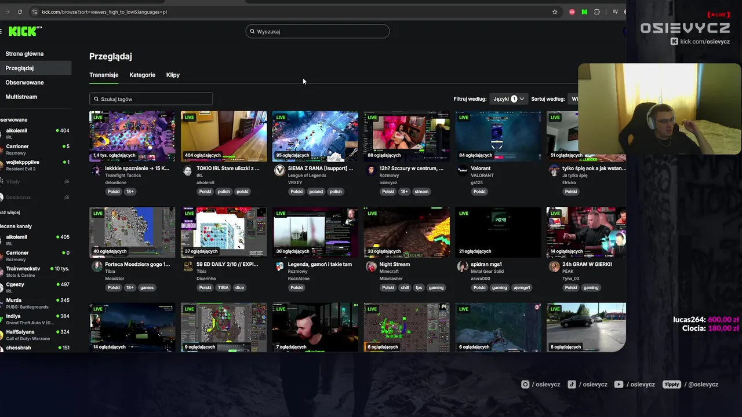Click the Kick logo

pos(25,31)
